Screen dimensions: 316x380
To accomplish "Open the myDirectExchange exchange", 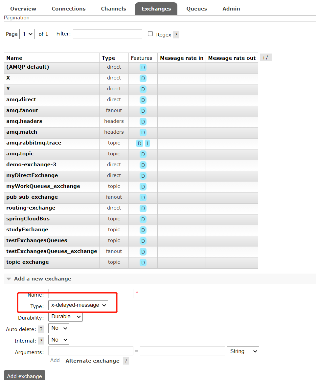I will coord(32,175).
